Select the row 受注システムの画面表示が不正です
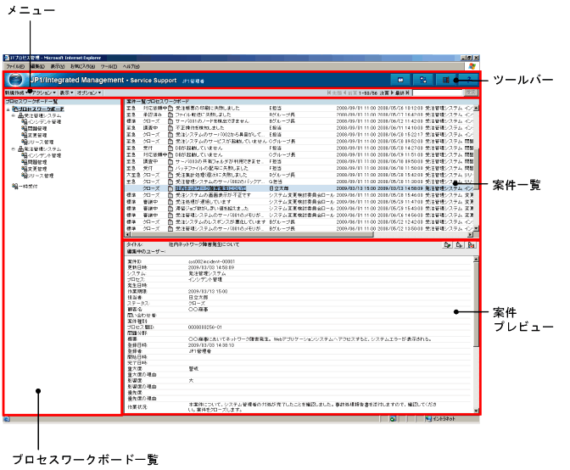Viewport: 570px width, 470px height. [x=299, y=195]
